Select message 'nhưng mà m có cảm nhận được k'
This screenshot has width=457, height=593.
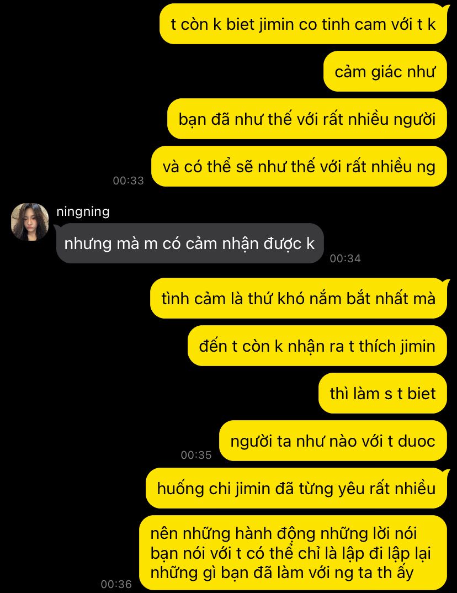[x=190, y=243]
